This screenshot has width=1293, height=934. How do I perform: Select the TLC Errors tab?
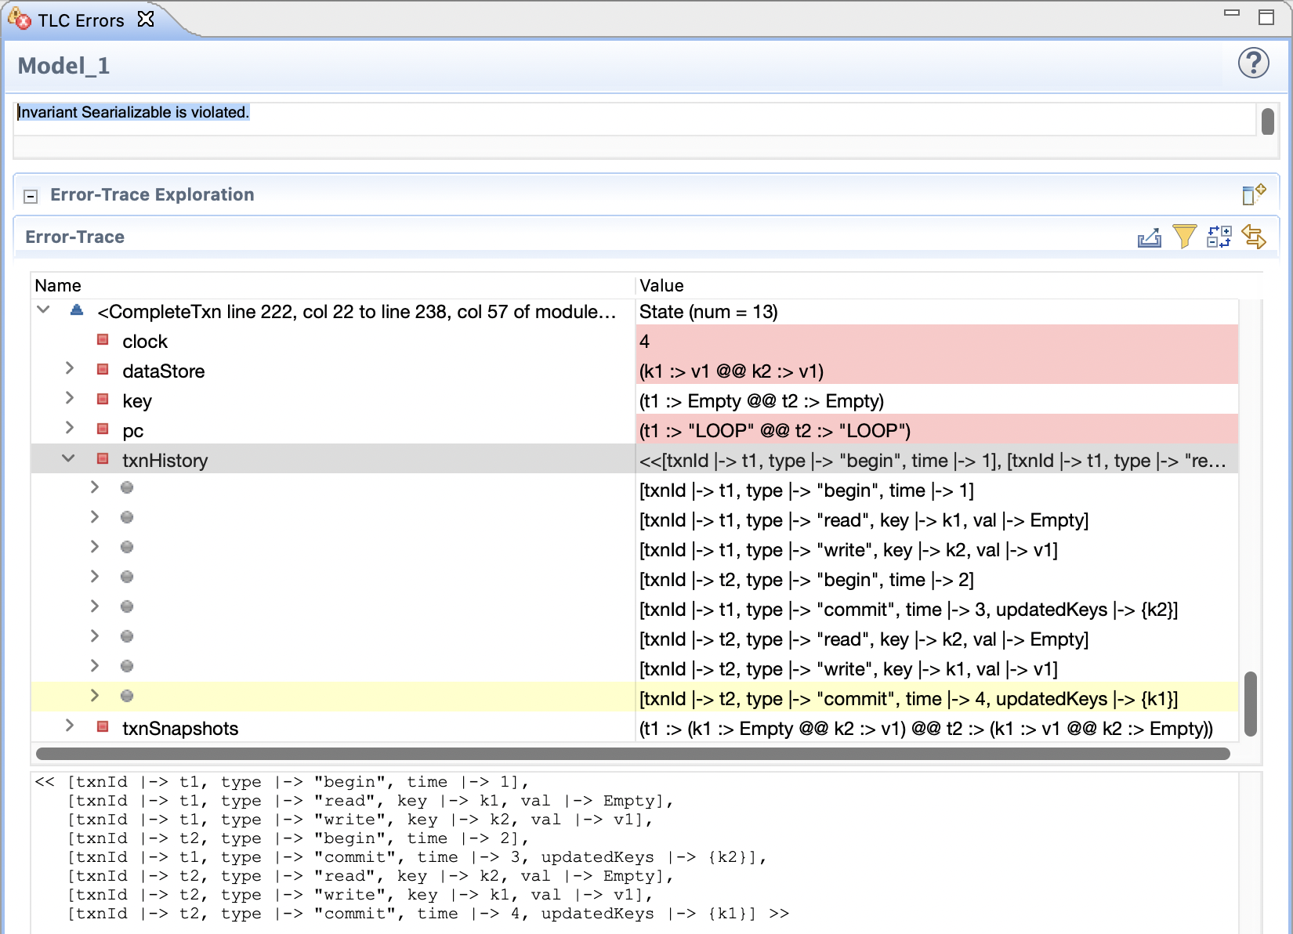pos(81,20)
